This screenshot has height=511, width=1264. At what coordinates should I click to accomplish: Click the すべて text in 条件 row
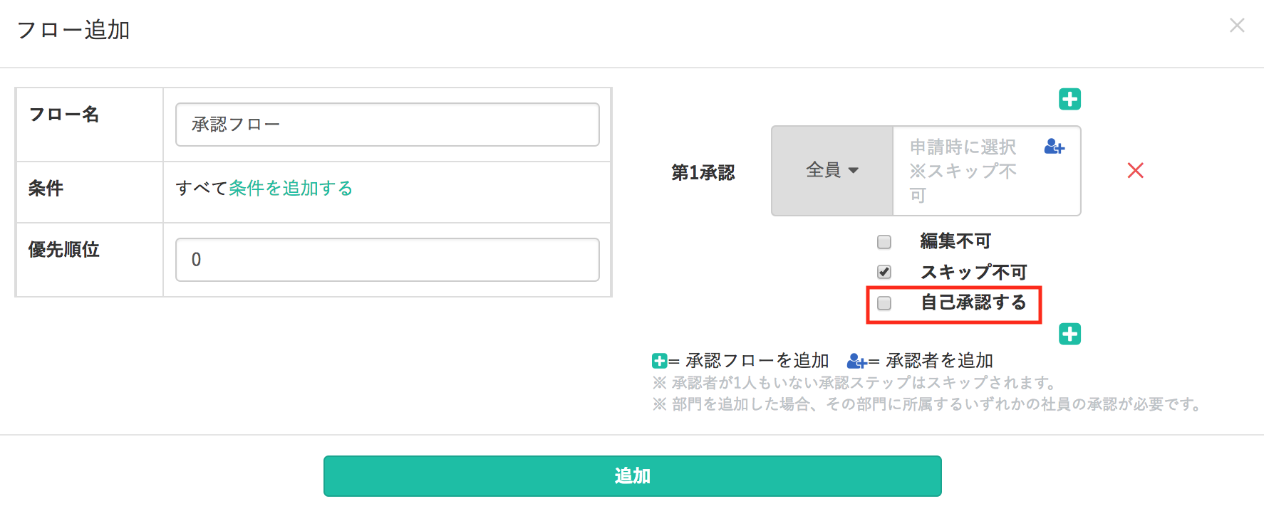coord(202,188)
